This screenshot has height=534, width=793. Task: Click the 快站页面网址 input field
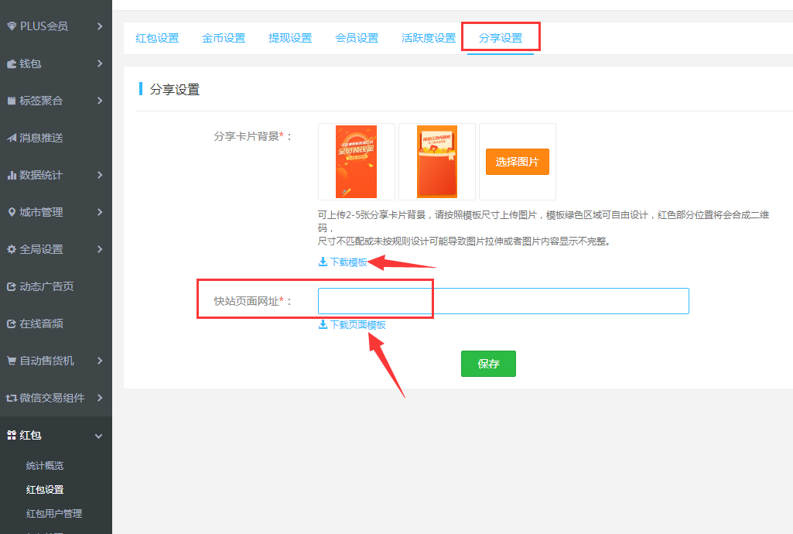click(503, 301)
